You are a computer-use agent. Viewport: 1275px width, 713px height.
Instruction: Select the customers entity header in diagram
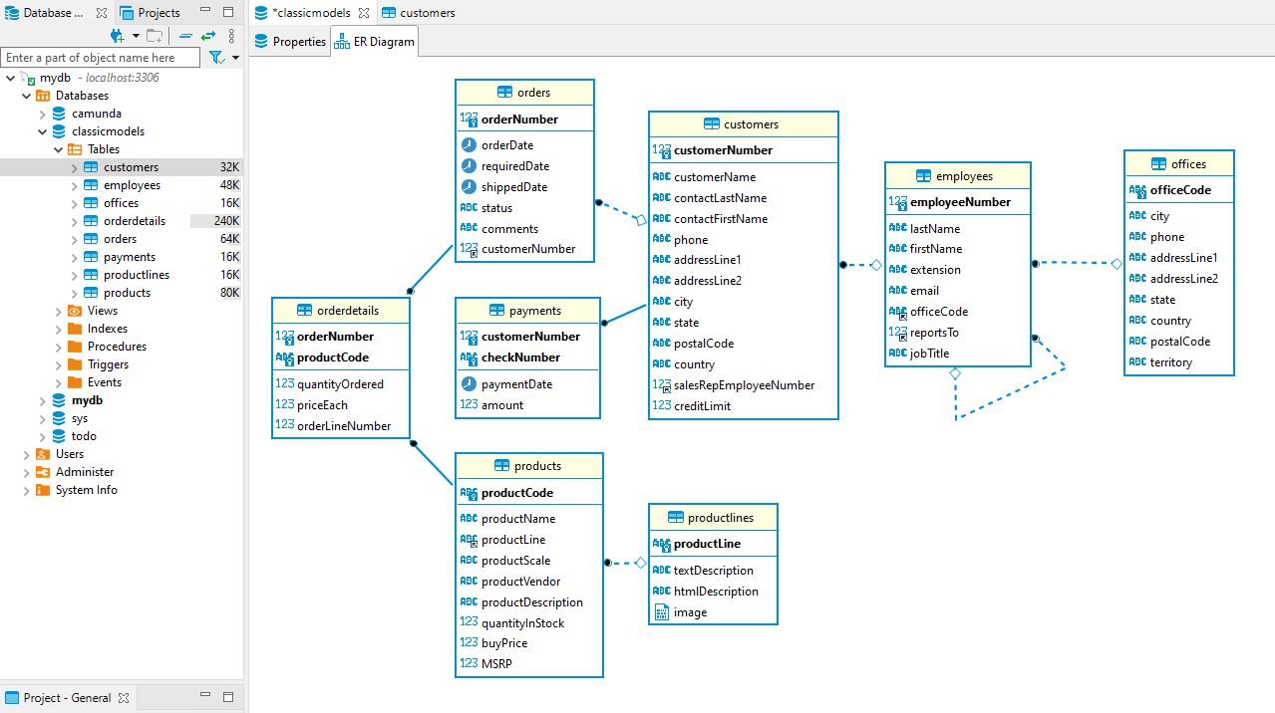(743, 124)
